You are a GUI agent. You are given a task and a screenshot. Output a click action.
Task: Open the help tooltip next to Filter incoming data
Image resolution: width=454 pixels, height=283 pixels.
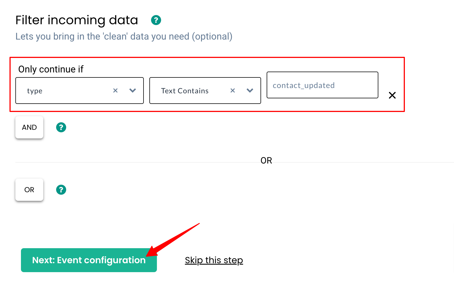pos(156,20)
